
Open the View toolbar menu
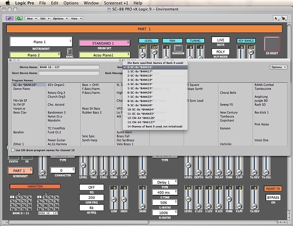(x=76, y=19)
